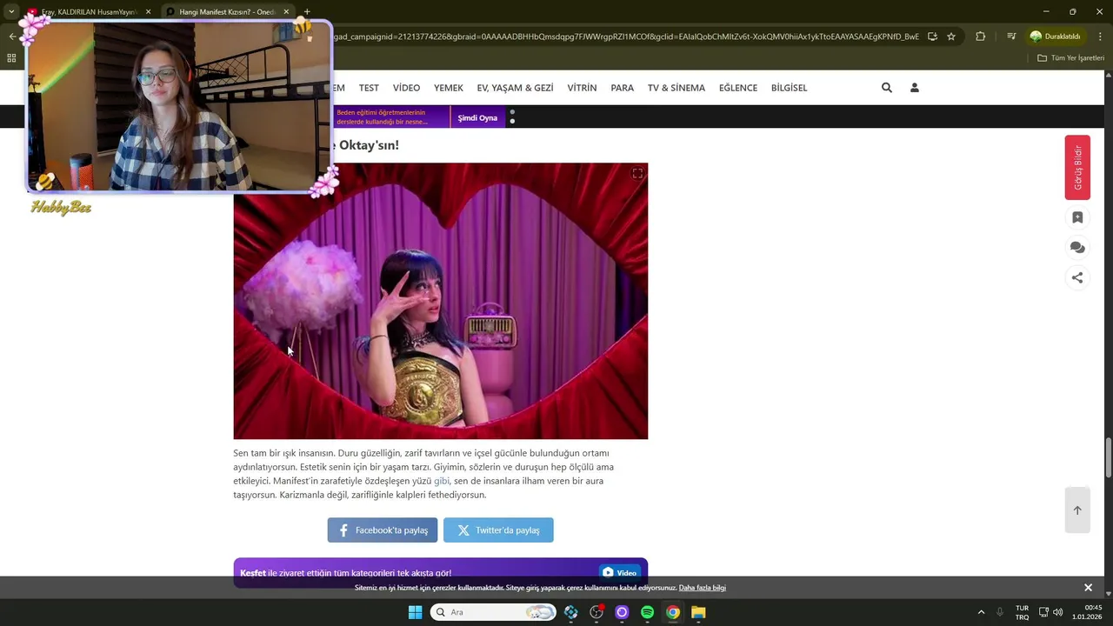The width and height of the screenshot is (1113, 626).
Task: Open the Chrome three-dot menu
Action: pos(1100,37)
